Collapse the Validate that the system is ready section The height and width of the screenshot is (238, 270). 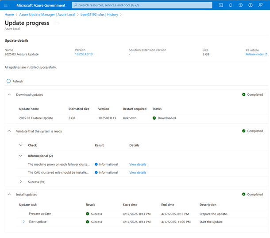(9, 131)
